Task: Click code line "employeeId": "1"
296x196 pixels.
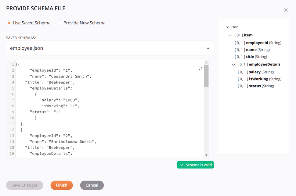Action: click(51, 70)
